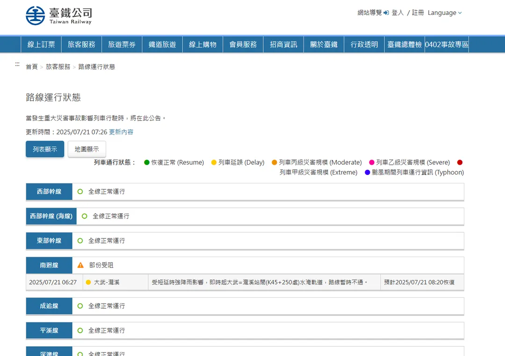Switch to 地圖顯示 map view

click(x=87, y=149)
